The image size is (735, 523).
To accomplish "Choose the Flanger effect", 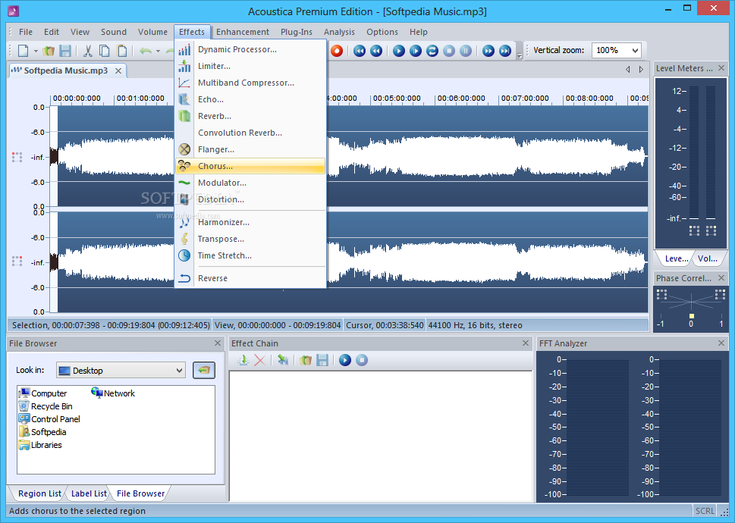I will pyautogui.click(x=250, y=149).
